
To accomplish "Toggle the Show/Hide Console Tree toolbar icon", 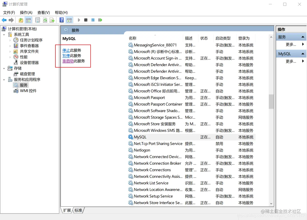I will pos(28,20).
